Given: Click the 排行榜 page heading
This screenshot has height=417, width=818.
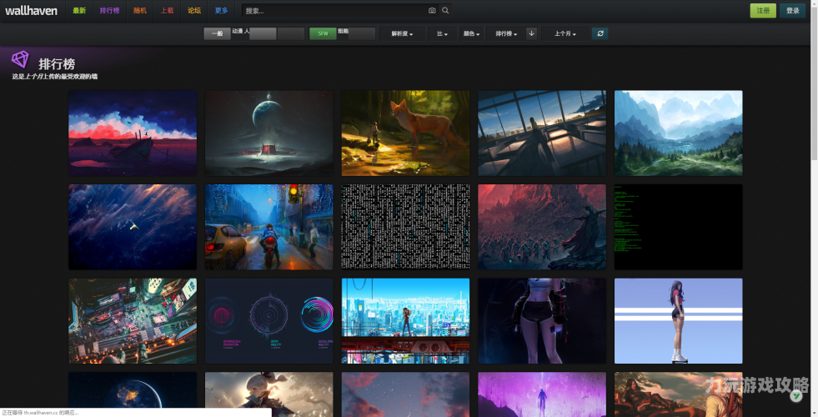Looking at the screenshot, I should 57,64.
